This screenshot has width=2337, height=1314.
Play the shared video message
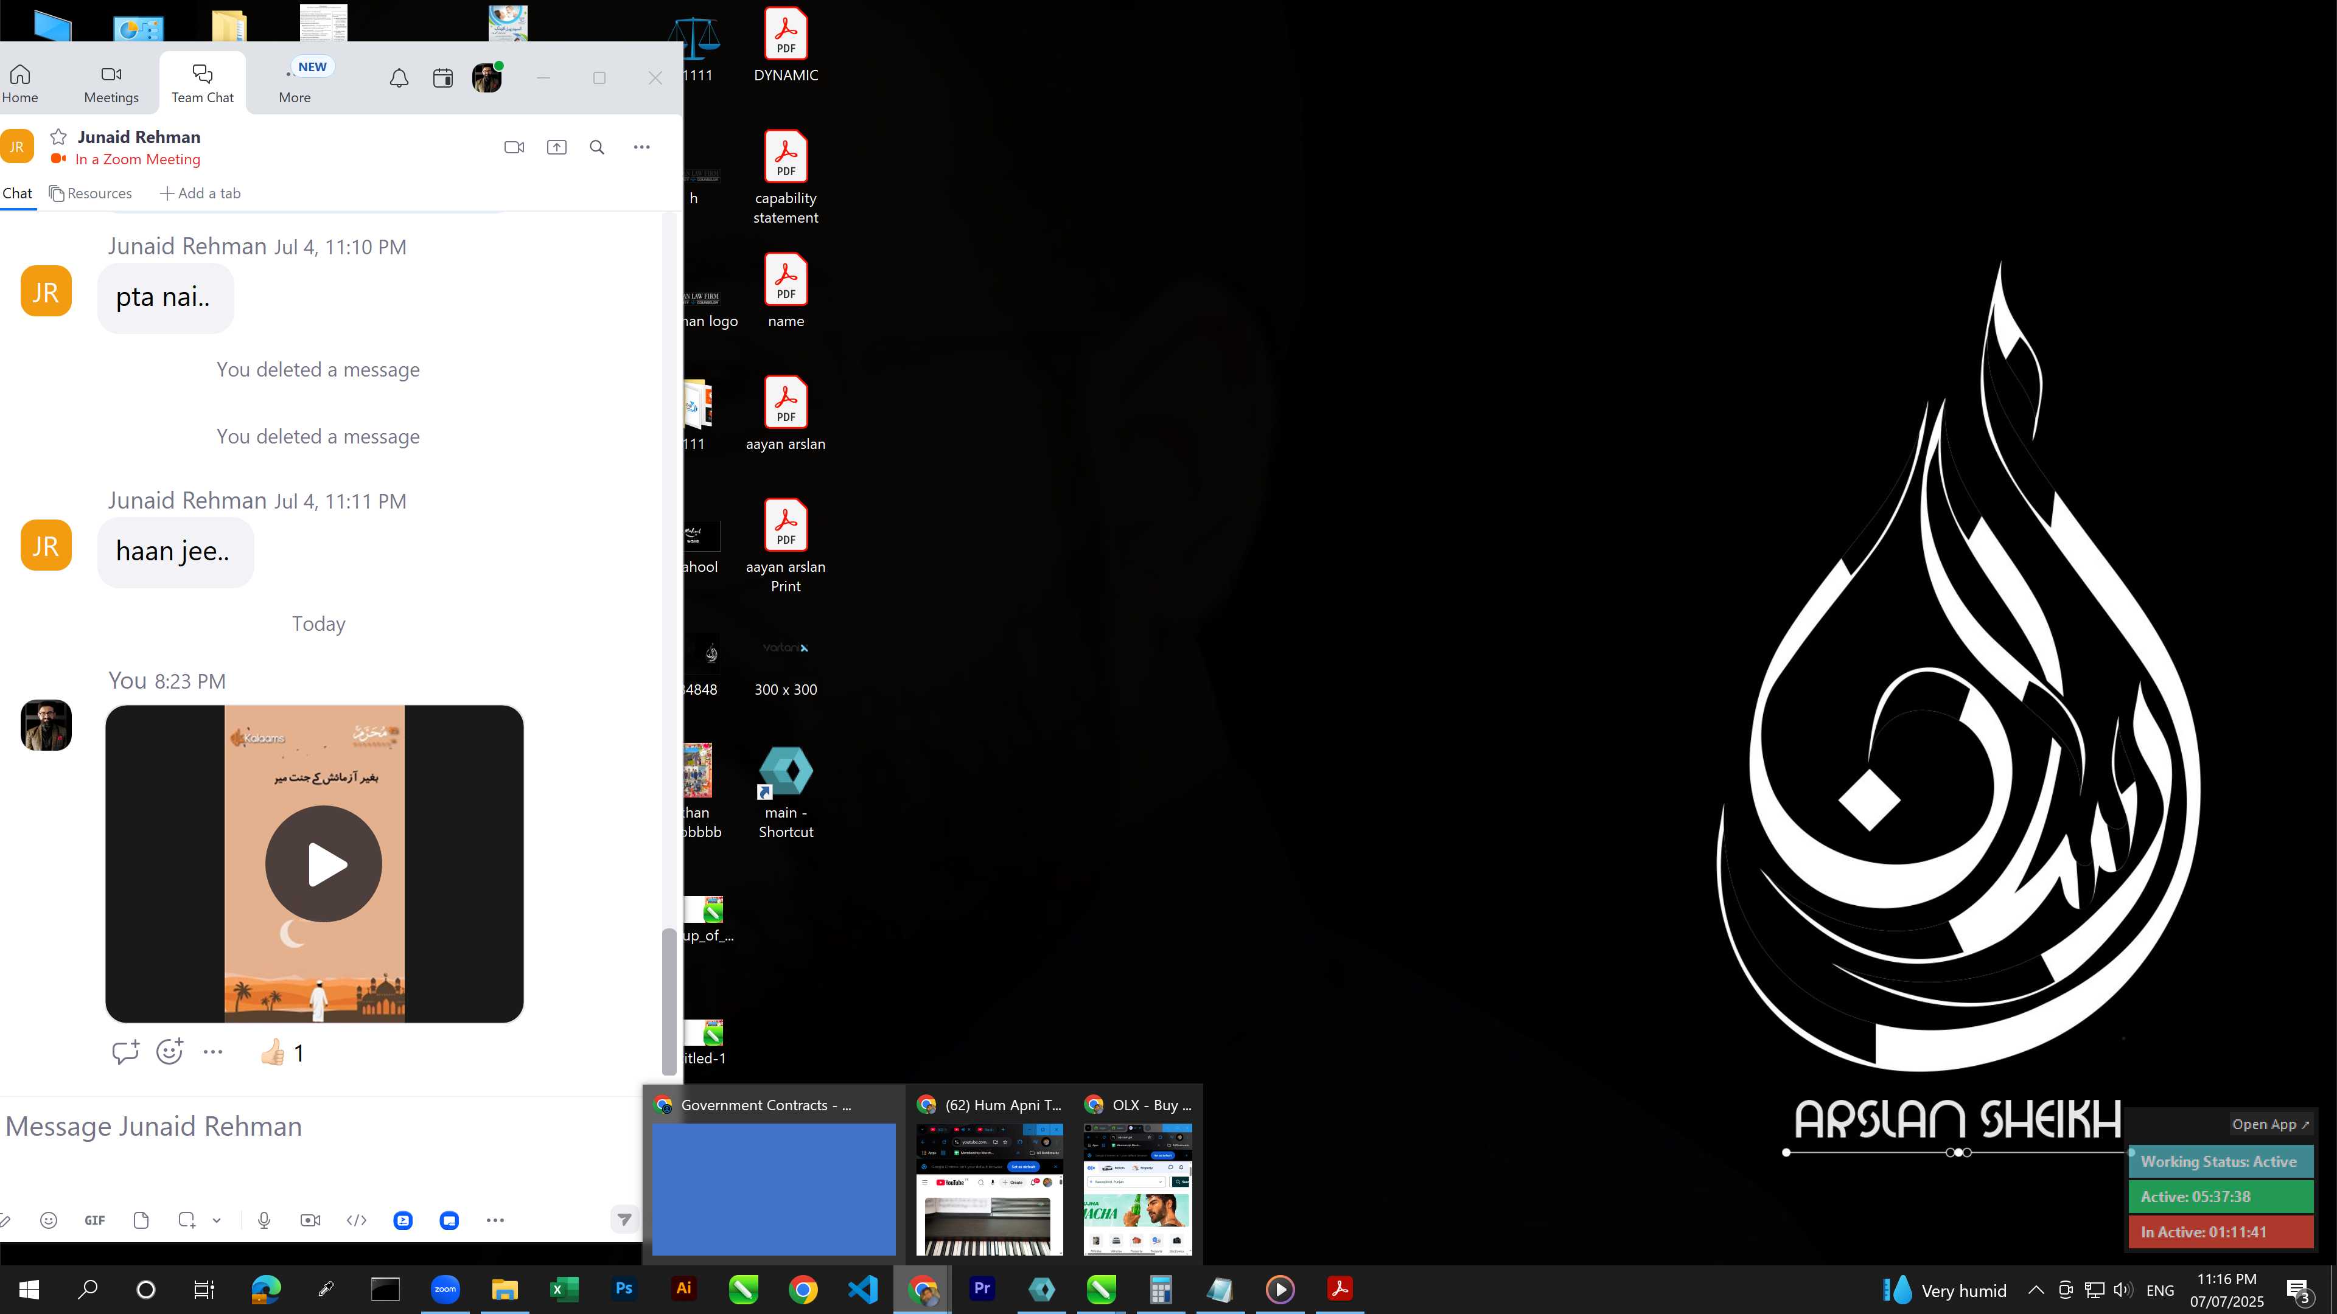pos(323,863)
